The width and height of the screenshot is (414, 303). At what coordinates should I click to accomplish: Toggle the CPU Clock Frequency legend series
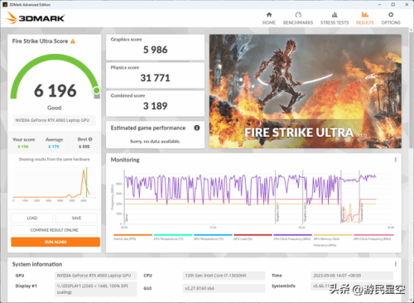tap(292, 237)
